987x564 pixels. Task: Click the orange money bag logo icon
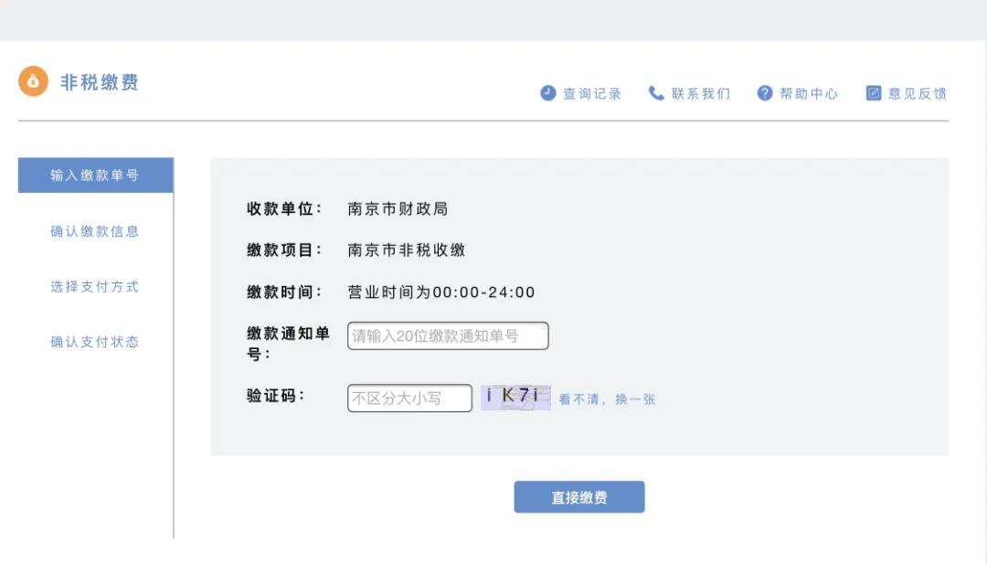(33, 81)
